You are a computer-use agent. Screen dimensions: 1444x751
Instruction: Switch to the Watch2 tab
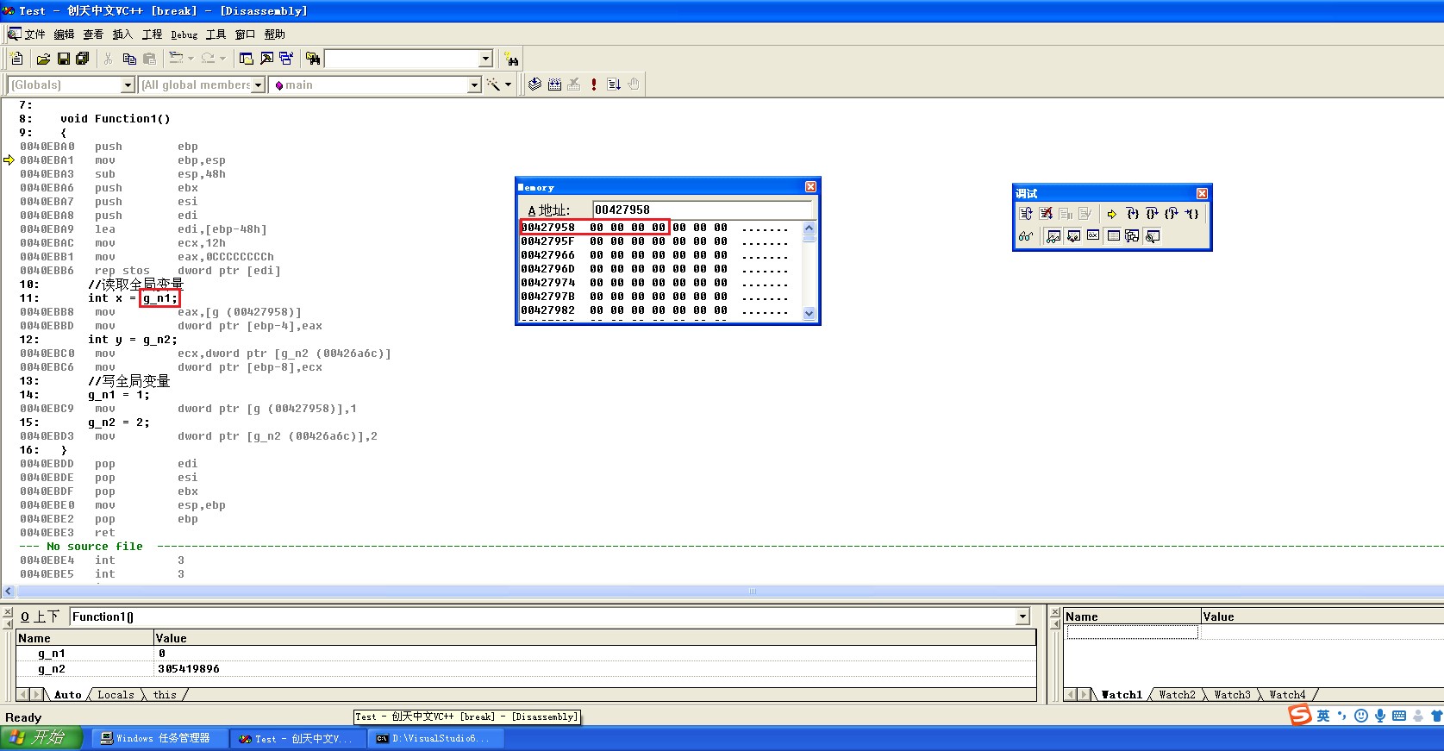(x=1177, y=695)
